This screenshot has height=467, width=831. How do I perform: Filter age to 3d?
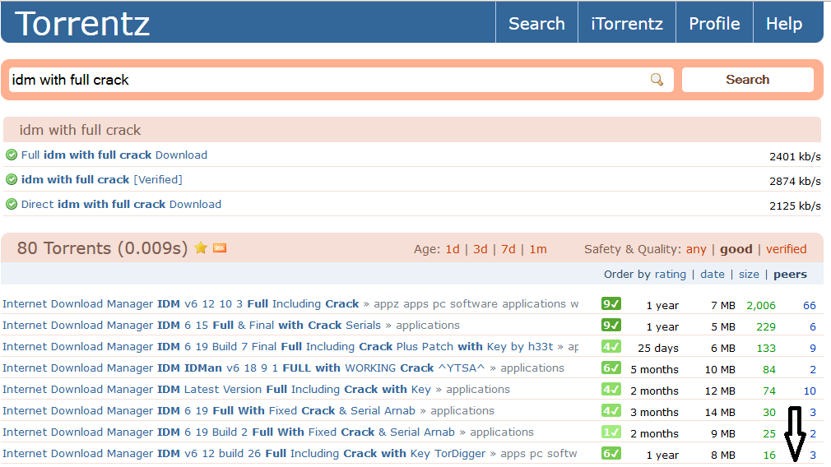coord(480,249)
